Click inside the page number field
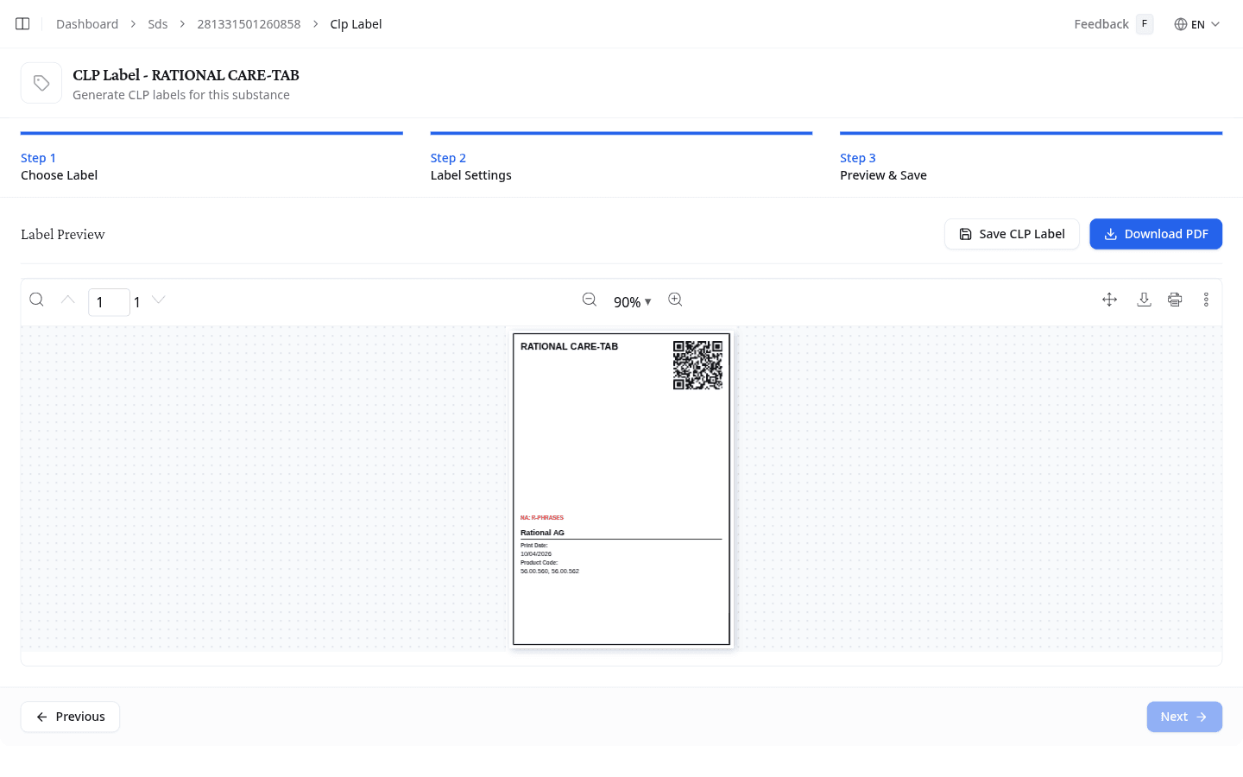This screenshot has height=777, width=1243. (109, 302)
